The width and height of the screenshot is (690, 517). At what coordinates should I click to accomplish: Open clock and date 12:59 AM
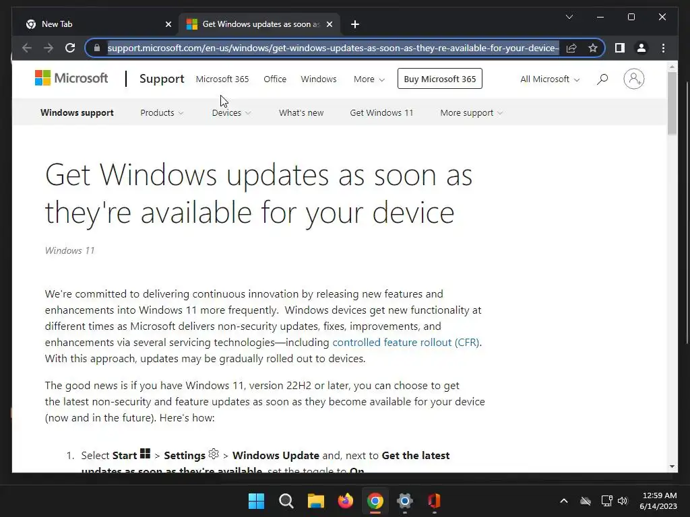pyautogui.click(x=658, y=501)
